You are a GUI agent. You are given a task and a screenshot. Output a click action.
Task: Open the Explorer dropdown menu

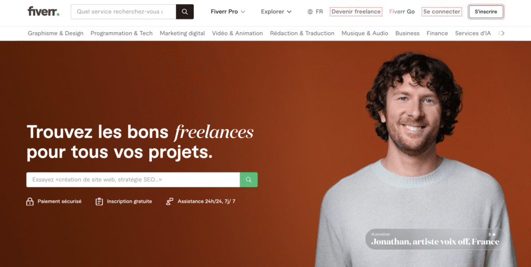tap(276, 11)
